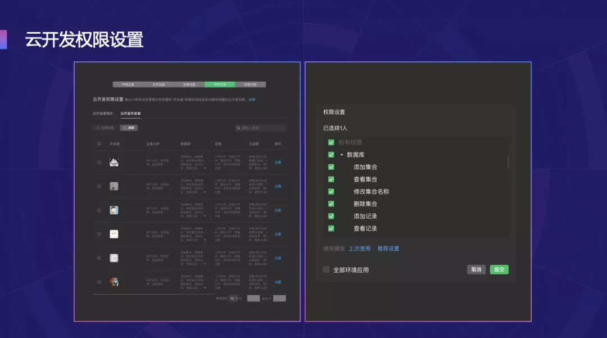Click the 云开发权限设置 slide heading
This screenshot has height=338, width=607.
pyautogui.click(x=84, y=39)
